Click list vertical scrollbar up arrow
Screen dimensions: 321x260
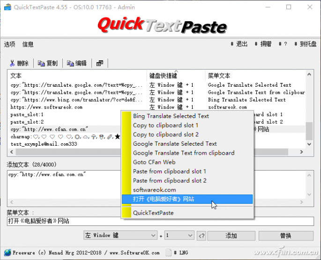point(309,74)
